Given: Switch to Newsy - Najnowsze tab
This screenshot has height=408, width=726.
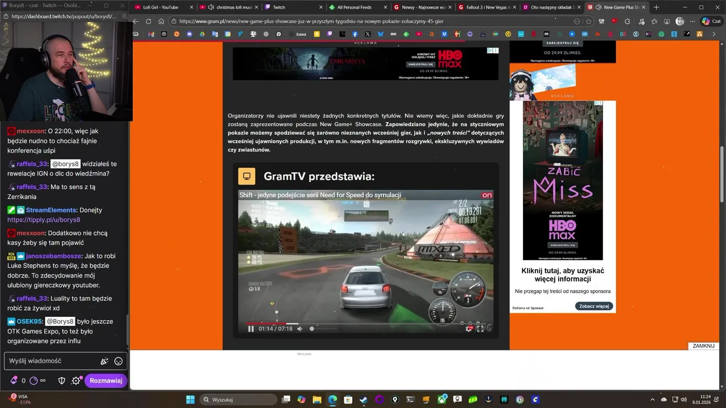Looking at the screenshot, I should coord(424,7).
